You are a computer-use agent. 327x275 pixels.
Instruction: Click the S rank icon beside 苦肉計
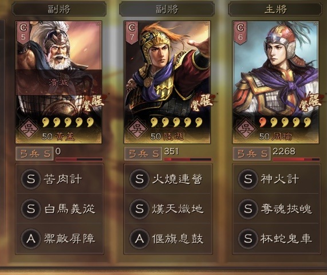[31, 179]
